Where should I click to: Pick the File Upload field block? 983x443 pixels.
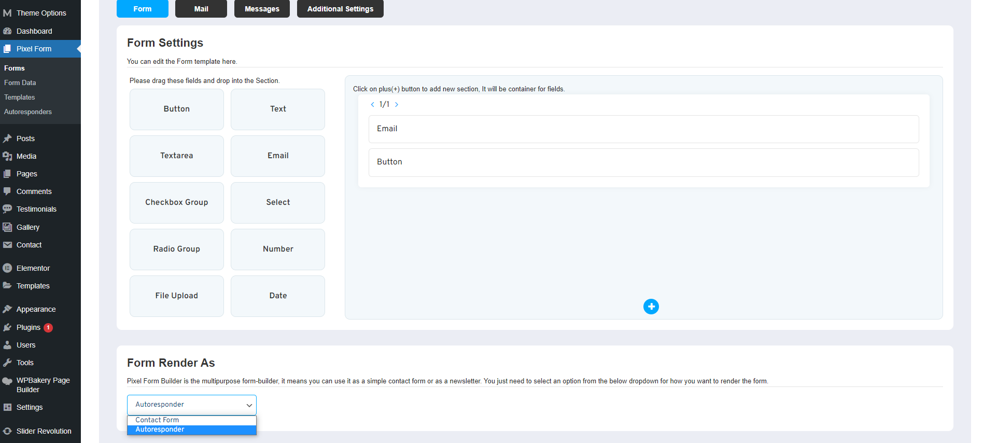pos(176,296)
